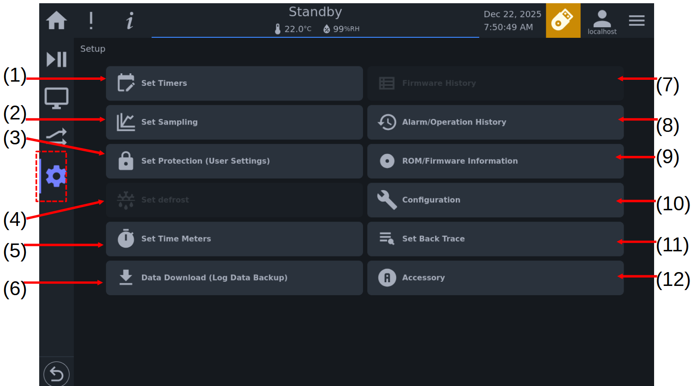
Task: Open Set Sampling
Action: (x=234, y=122)
